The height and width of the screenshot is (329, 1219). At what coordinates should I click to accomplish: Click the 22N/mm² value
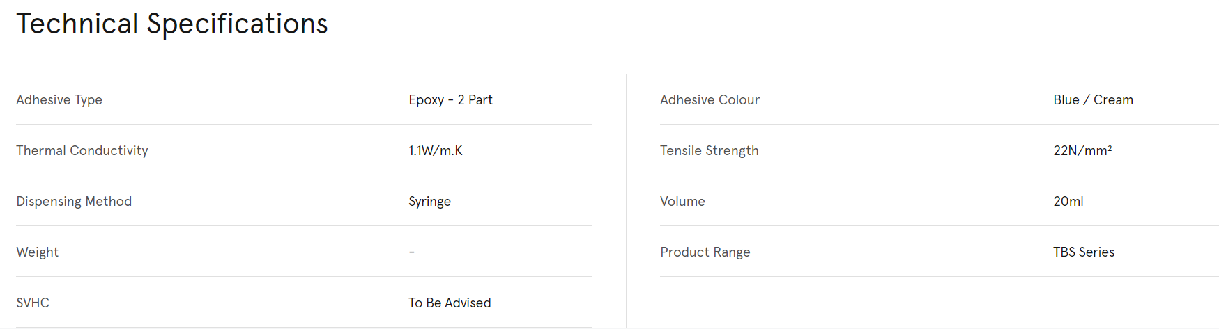[1082, 150]
